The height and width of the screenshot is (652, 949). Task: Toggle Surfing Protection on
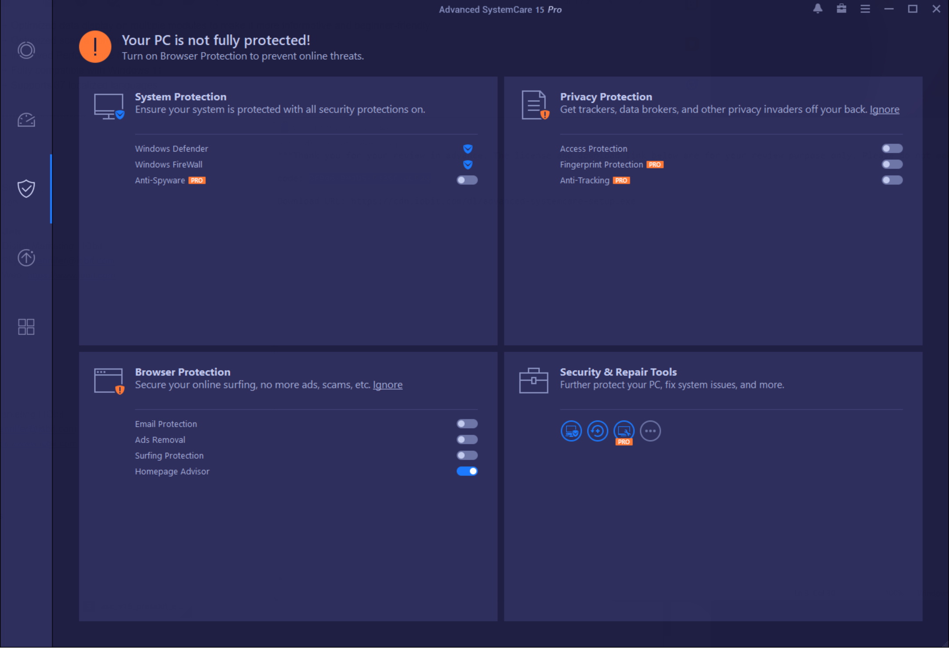click(467, 455)
